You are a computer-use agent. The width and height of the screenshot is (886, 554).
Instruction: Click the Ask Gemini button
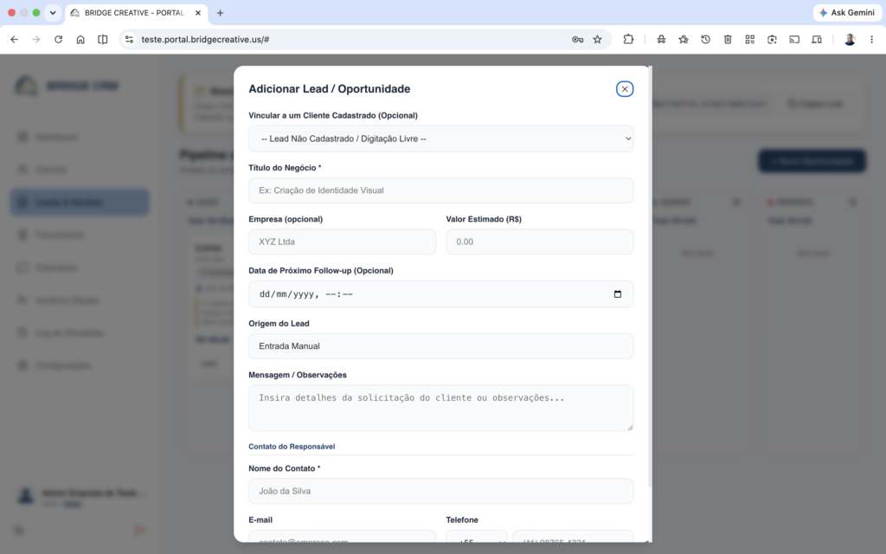(847, 12)
